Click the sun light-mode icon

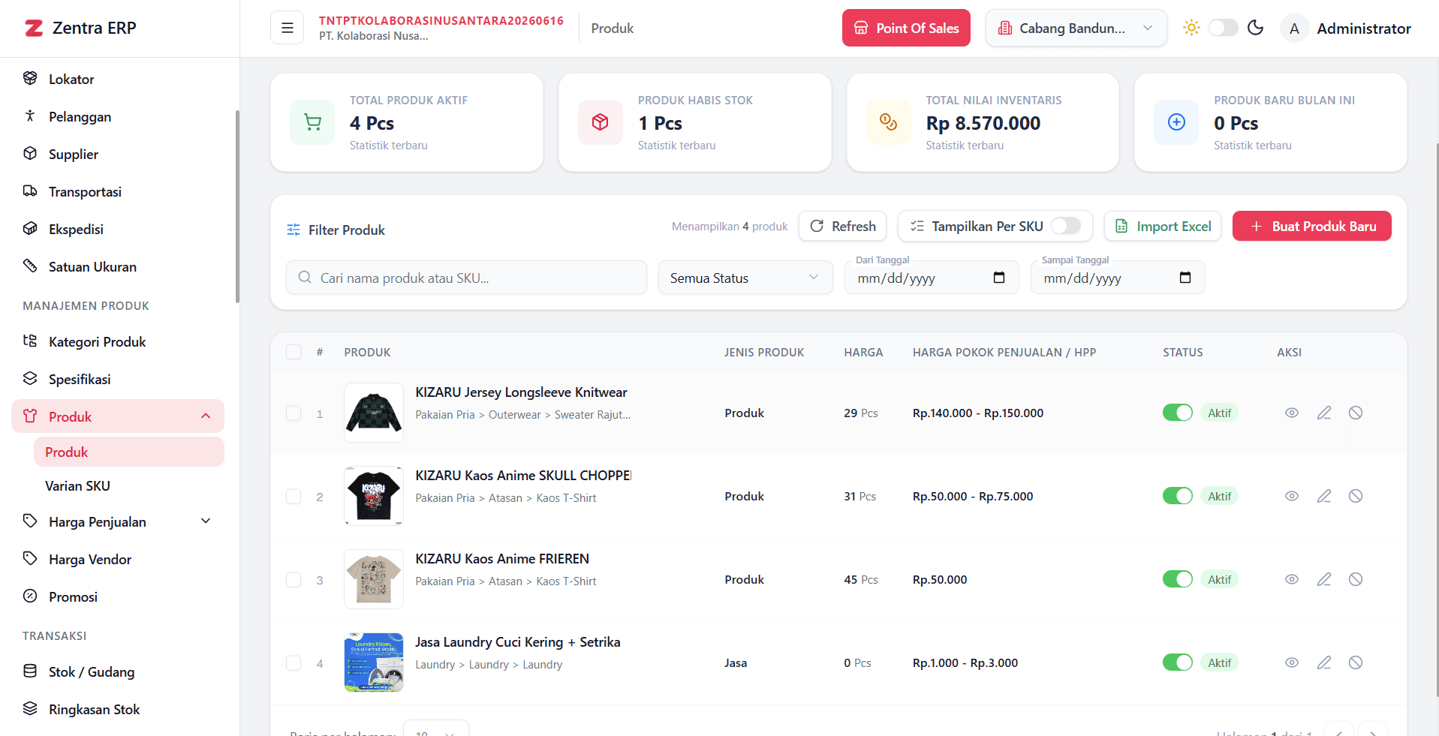click(1191, 28)
